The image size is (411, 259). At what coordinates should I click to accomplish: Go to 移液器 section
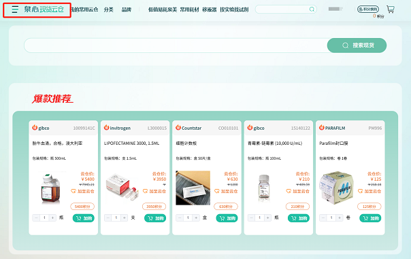click(x=210, y=10)
